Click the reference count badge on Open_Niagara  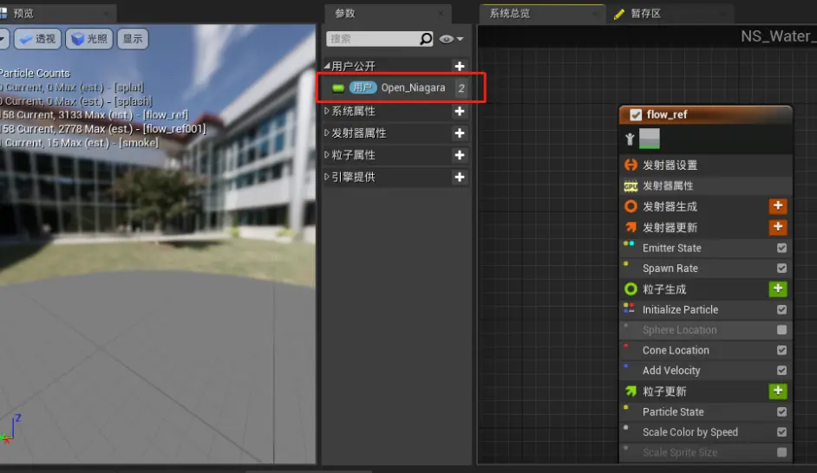pos(461,88)
